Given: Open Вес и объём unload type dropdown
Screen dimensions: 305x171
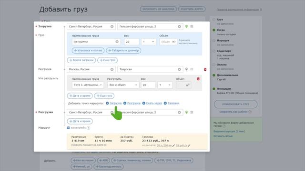Looking at the screenshot, I should coord(123,85).
